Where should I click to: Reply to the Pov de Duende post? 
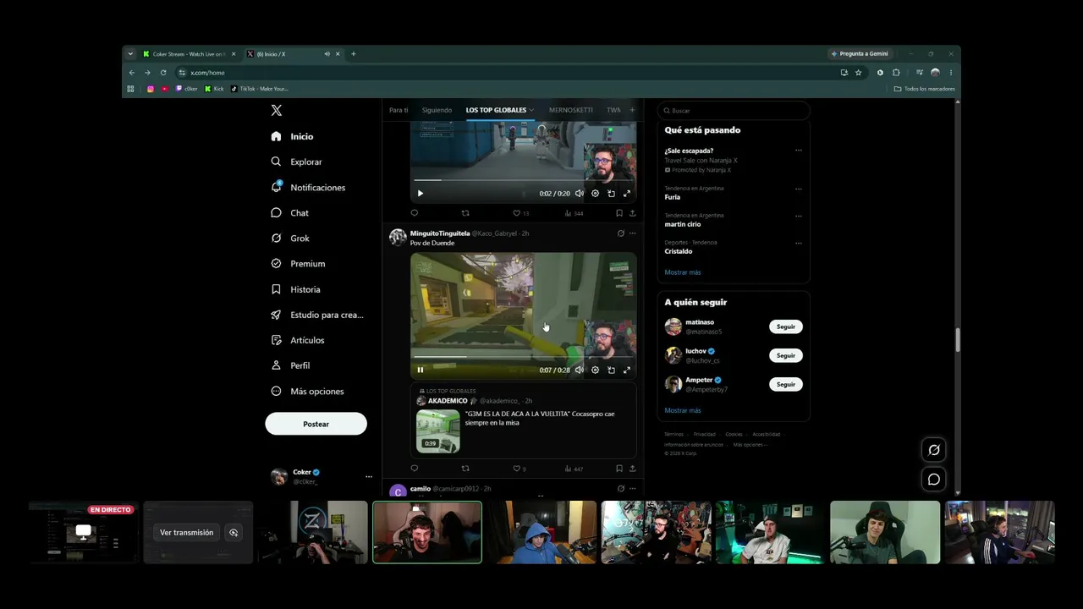click(x=414, y=469)
